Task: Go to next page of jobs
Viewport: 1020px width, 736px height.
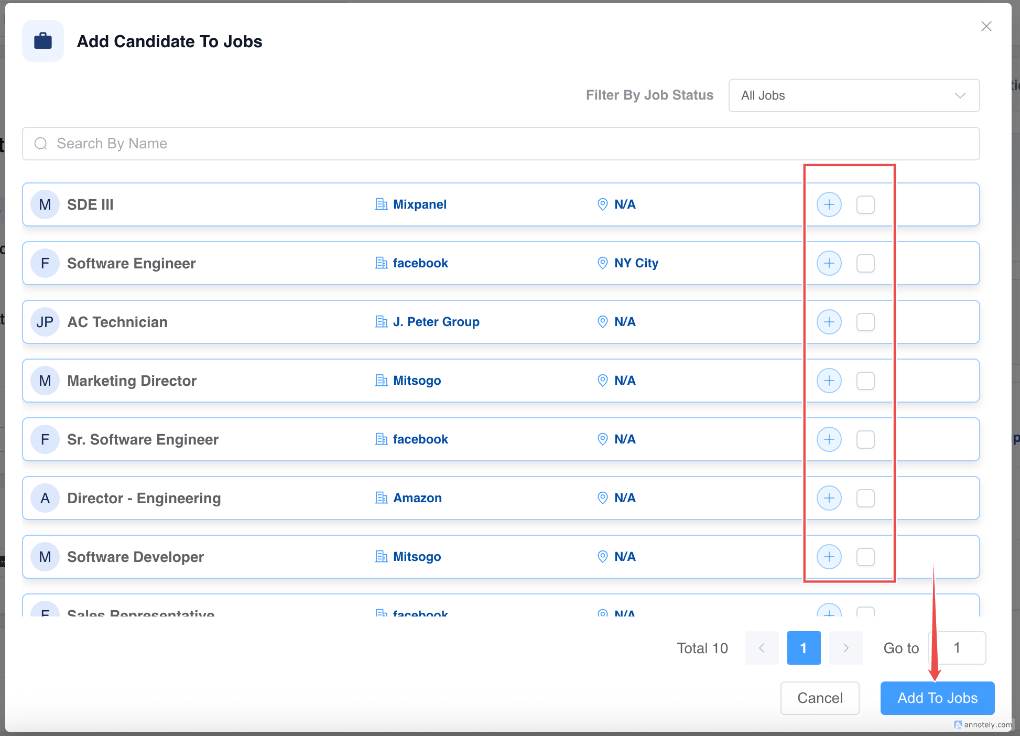Action: coord(846,648)
